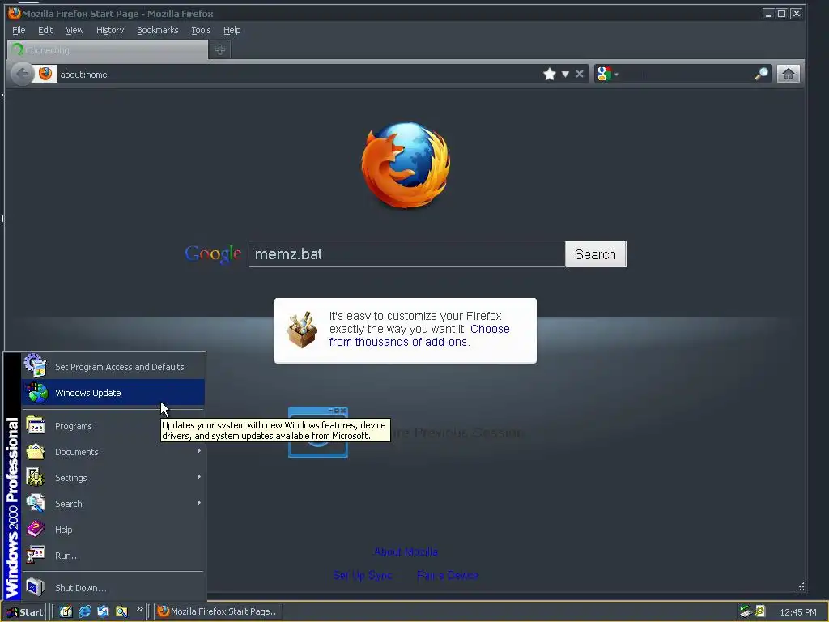The width and height of the screenshot is (829, 622).
Task: Open a new tab with the plus button
Action: (220, 49)
